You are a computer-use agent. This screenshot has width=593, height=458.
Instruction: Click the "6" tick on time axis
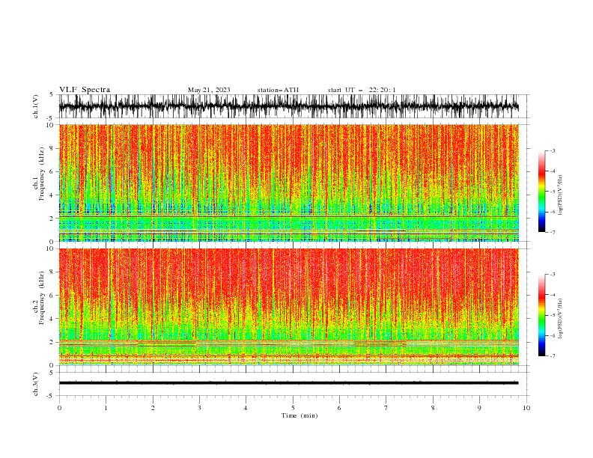[339, 408]
